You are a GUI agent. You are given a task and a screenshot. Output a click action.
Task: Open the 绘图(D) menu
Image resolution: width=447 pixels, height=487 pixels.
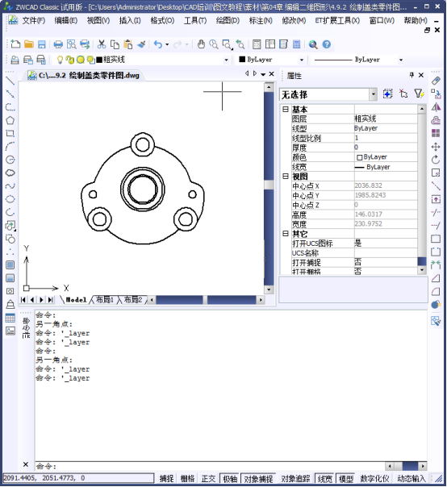click(228, 20)
